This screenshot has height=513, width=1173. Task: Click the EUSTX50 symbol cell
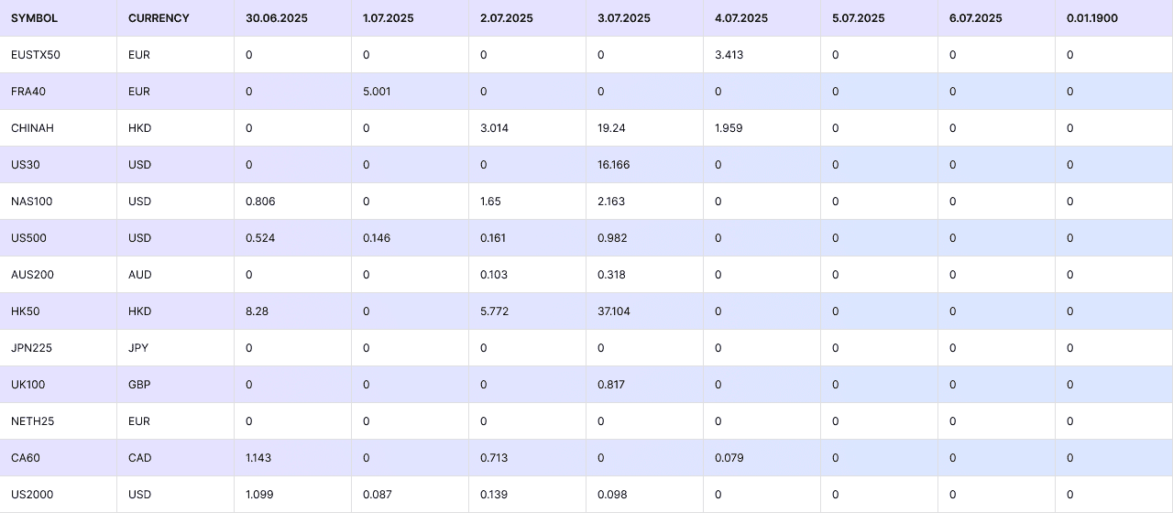click(x=59, y=55)
